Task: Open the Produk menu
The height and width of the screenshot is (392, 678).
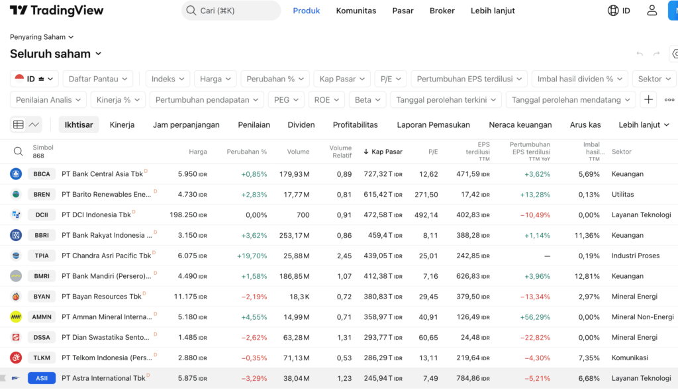Action: 306,11
